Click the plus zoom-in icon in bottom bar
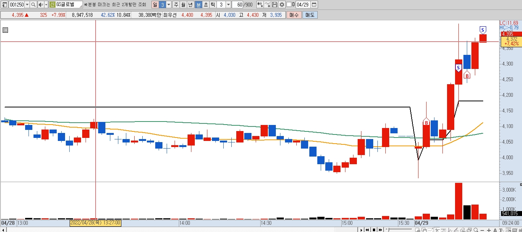The width and height of the screenshot is (522, 232). [x=489, y=230]
